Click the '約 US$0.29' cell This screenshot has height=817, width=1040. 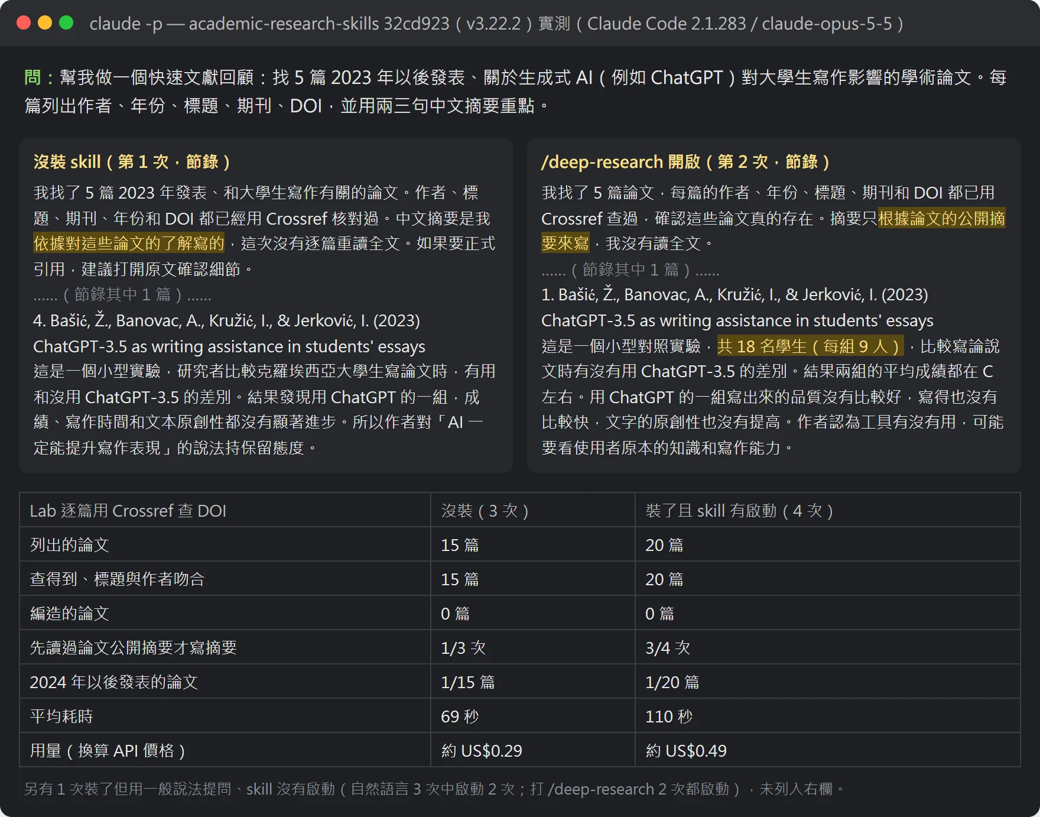pyautogui.click(x=482, y=751)
